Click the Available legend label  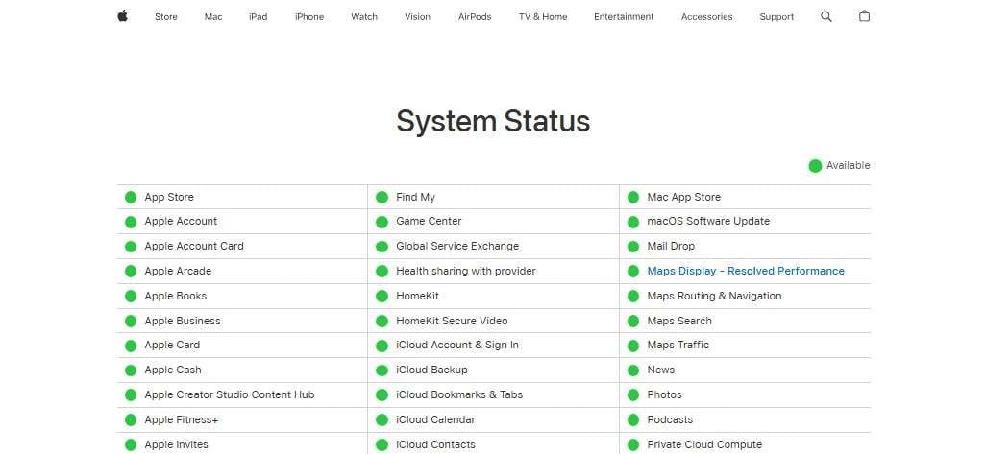(x=849, y=165)
